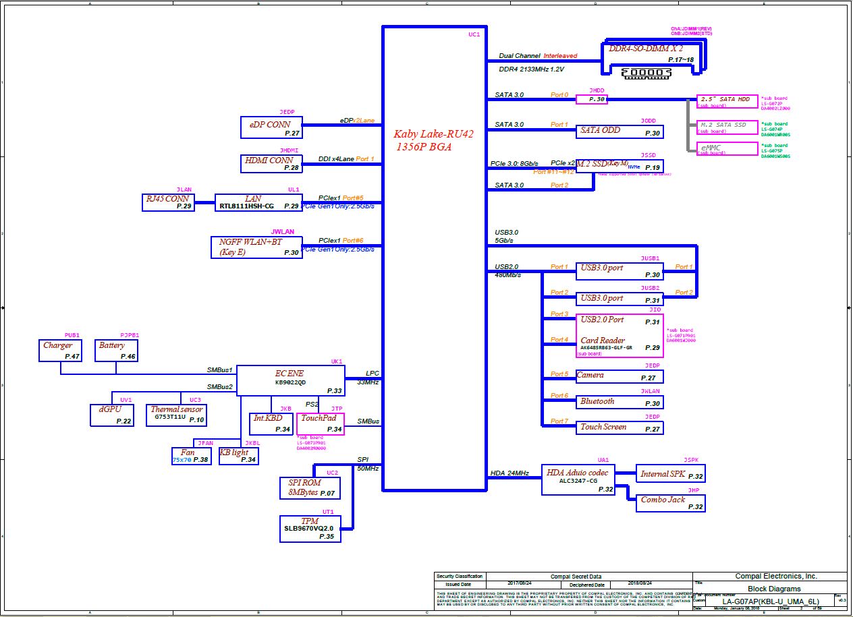This screenshot has width=853, height=617.
Task: Click the Charger block
Action: tap(60, 351)
